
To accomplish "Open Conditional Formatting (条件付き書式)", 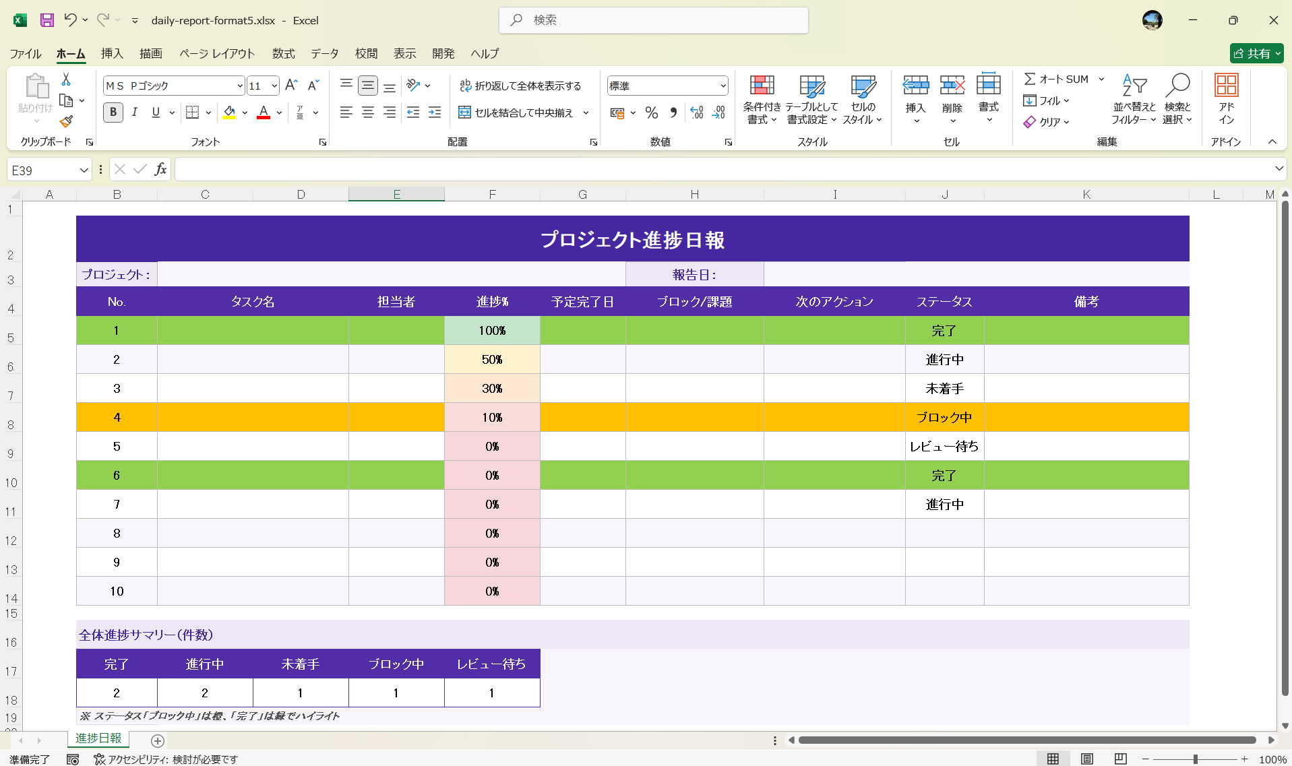I will (x=762, y=100).
